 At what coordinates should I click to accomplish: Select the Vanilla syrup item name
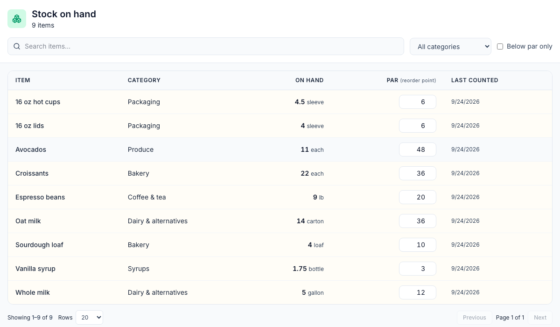[35, 269]
